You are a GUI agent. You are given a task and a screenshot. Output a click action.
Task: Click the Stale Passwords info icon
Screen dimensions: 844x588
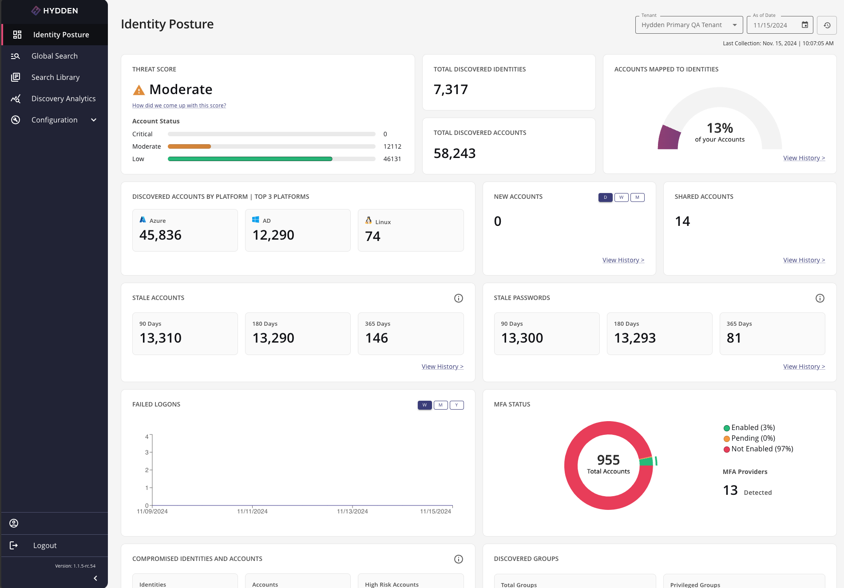point(820,298)
